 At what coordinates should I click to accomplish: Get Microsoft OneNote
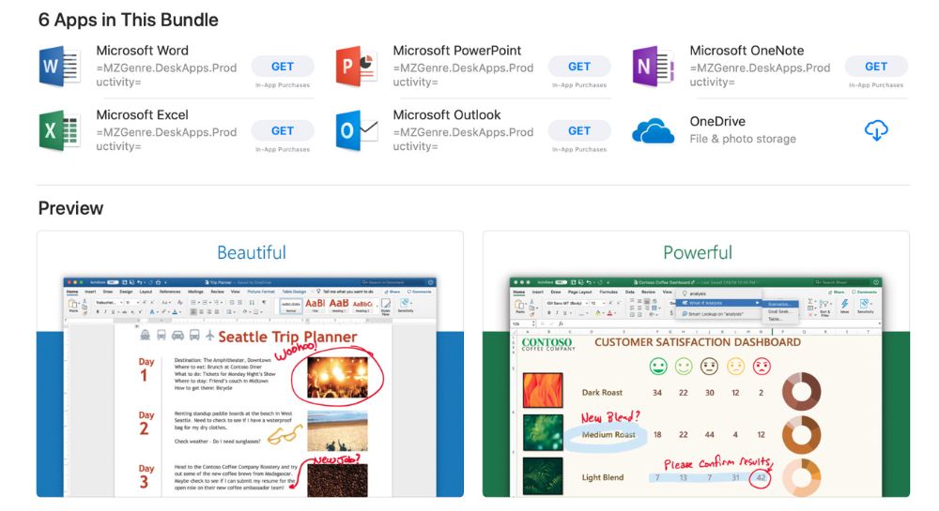[x=876, y=67]
